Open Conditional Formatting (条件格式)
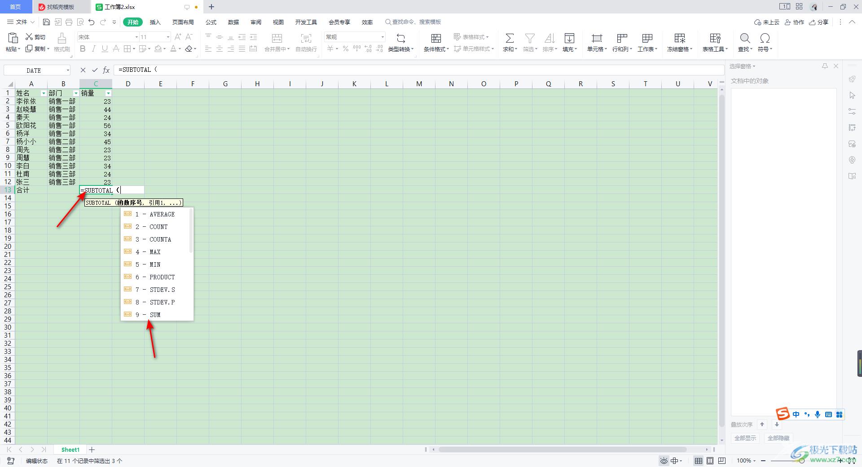The image size is (862, 467). 436,43
